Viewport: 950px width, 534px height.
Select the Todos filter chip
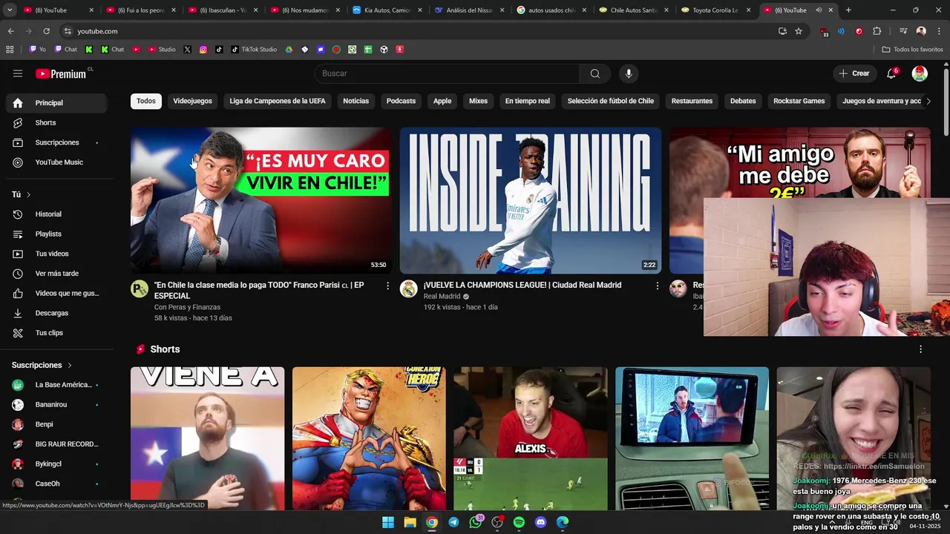coord(146,101)
